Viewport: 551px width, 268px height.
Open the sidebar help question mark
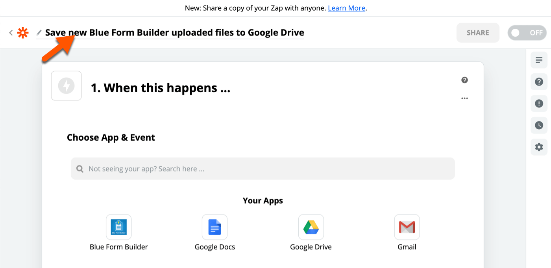coord(539,82)
